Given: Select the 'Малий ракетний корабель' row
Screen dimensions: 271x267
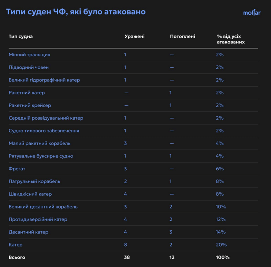Looking at the screenshot, I should 40,143.
